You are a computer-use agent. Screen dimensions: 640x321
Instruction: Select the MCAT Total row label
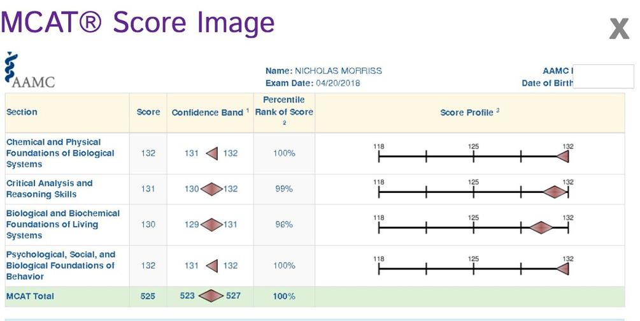(30, 296)
